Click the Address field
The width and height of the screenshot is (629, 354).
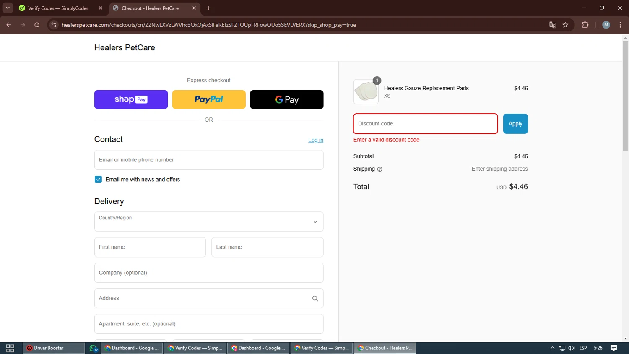(209, 298)
